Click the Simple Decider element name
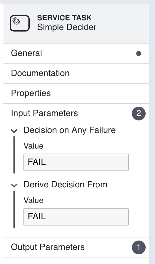The height and width of the screenshot is (264, 155). 67,27
